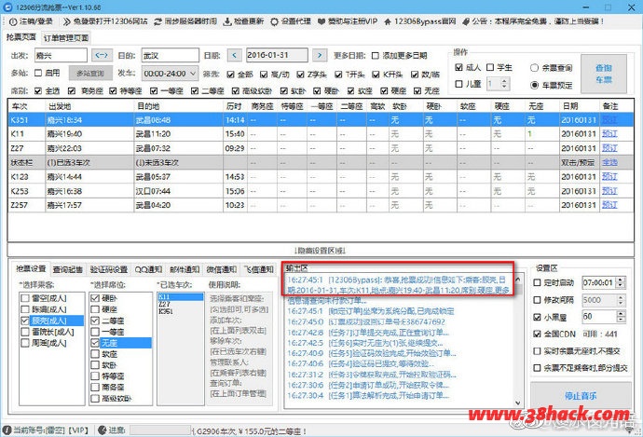Enable the 定时启动 timed start checkbox
This screenshot has height=437, width=643.
[x=540, y=281]
